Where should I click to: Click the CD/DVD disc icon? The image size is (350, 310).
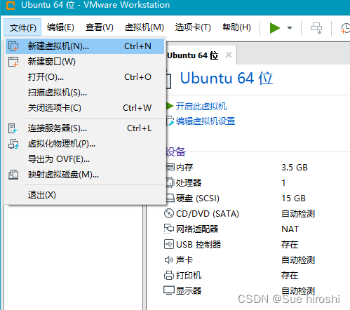(x=169, y=213)
